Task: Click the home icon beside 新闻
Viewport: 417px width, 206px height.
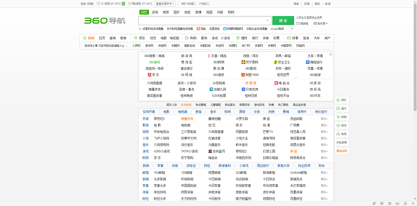Action: (x=85, y=38)
